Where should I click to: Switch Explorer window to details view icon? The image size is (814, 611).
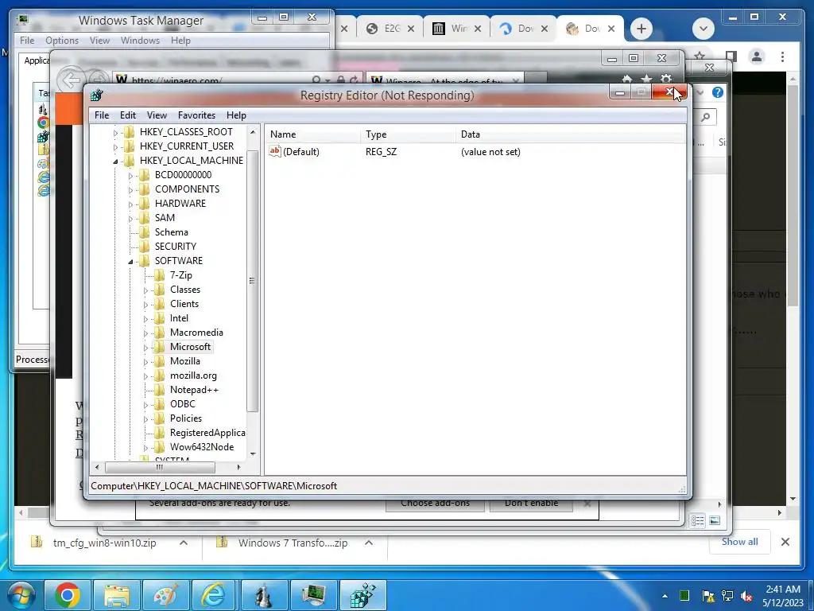[x=698, y=520]
